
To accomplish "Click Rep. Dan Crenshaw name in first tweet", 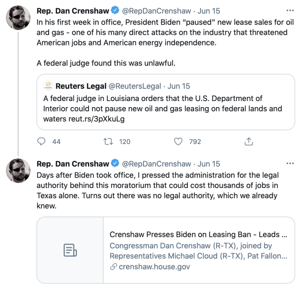I will [x=73, y=9].
